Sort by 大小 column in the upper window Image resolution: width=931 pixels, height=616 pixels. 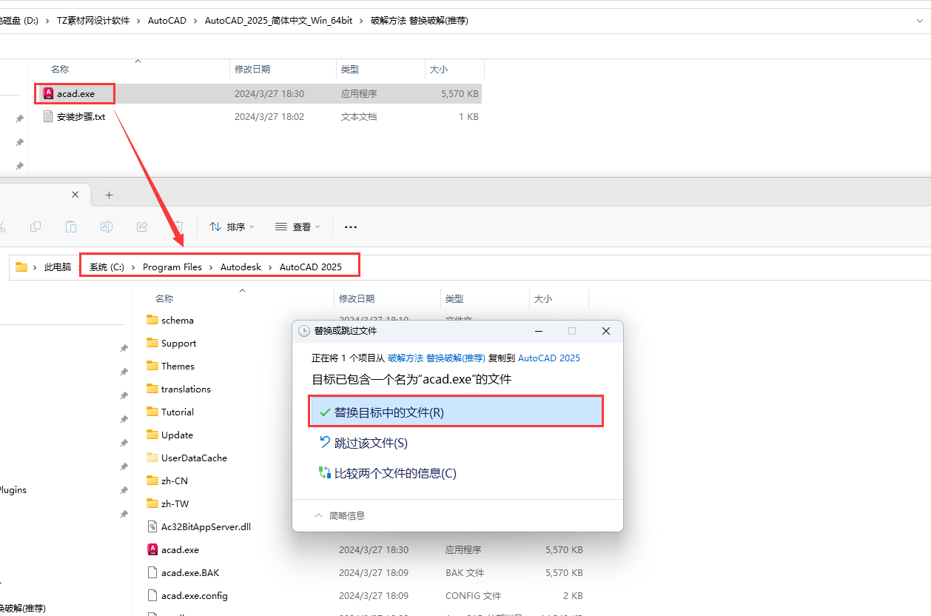click(438, 69)
